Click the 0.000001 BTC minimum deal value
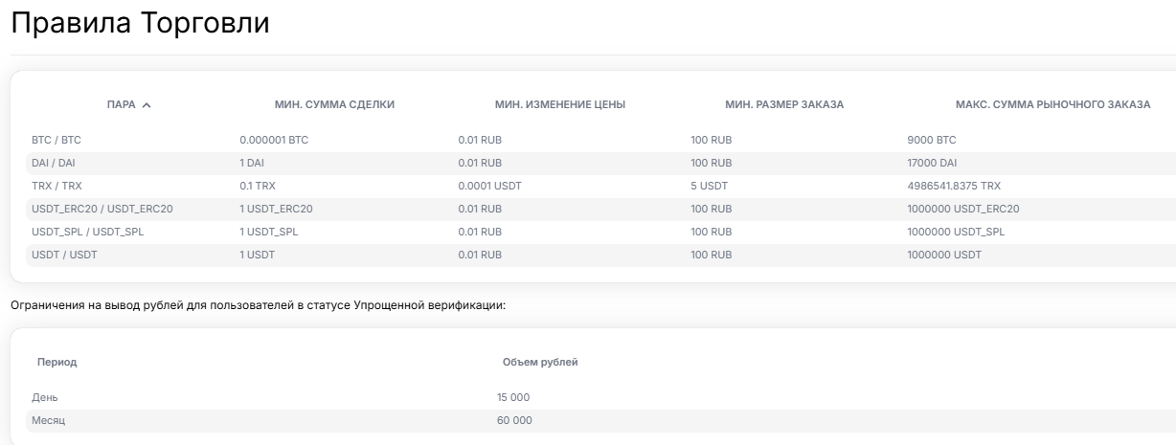 274,140
